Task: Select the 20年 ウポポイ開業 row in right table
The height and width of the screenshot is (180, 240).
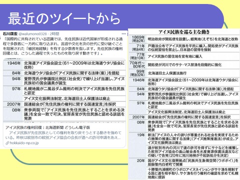Action: (184, 162)
